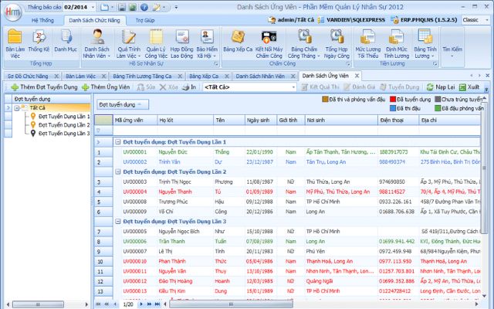
Task: Select Đợt Tuyển Dụng Lần 2 tree item
Action: tap(64, 125)
